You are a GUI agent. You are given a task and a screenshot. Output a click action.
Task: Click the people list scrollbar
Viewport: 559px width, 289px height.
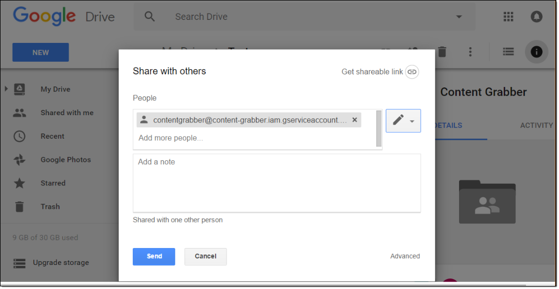point(379,129)
